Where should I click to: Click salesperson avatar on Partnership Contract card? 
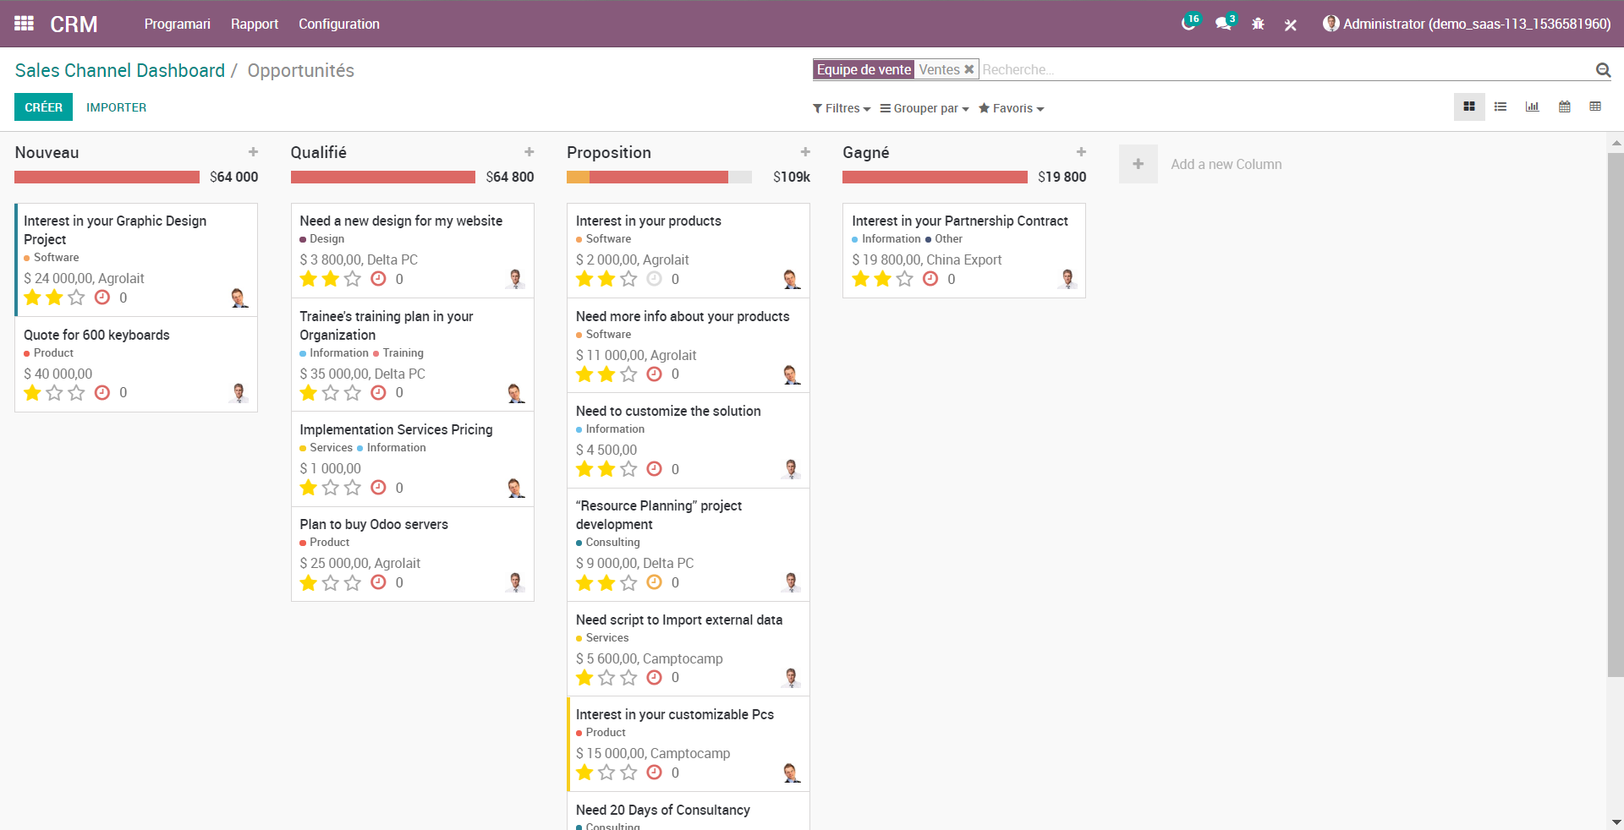pos(1067,279)
